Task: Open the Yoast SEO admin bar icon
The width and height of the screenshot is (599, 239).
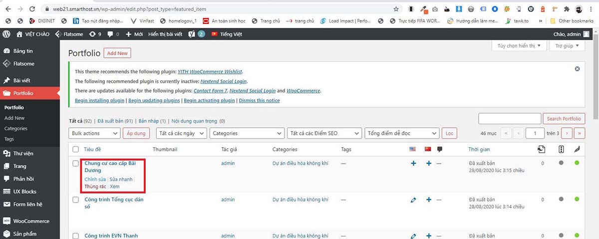Action: coord(192,34)
